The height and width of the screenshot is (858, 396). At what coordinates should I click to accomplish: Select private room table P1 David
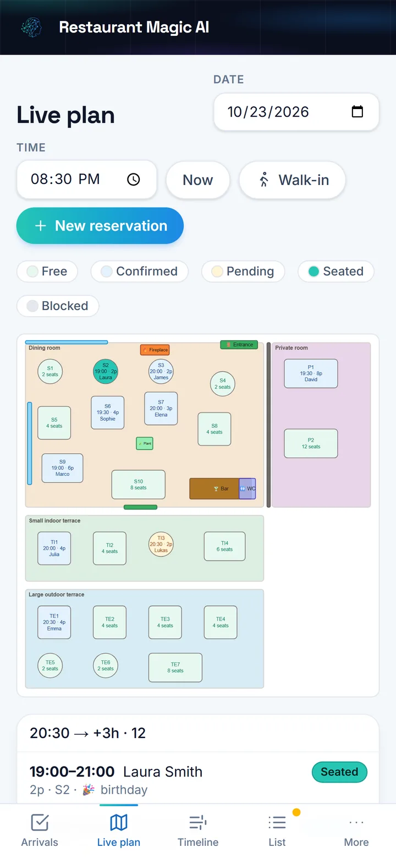click(x=311, y=373)
